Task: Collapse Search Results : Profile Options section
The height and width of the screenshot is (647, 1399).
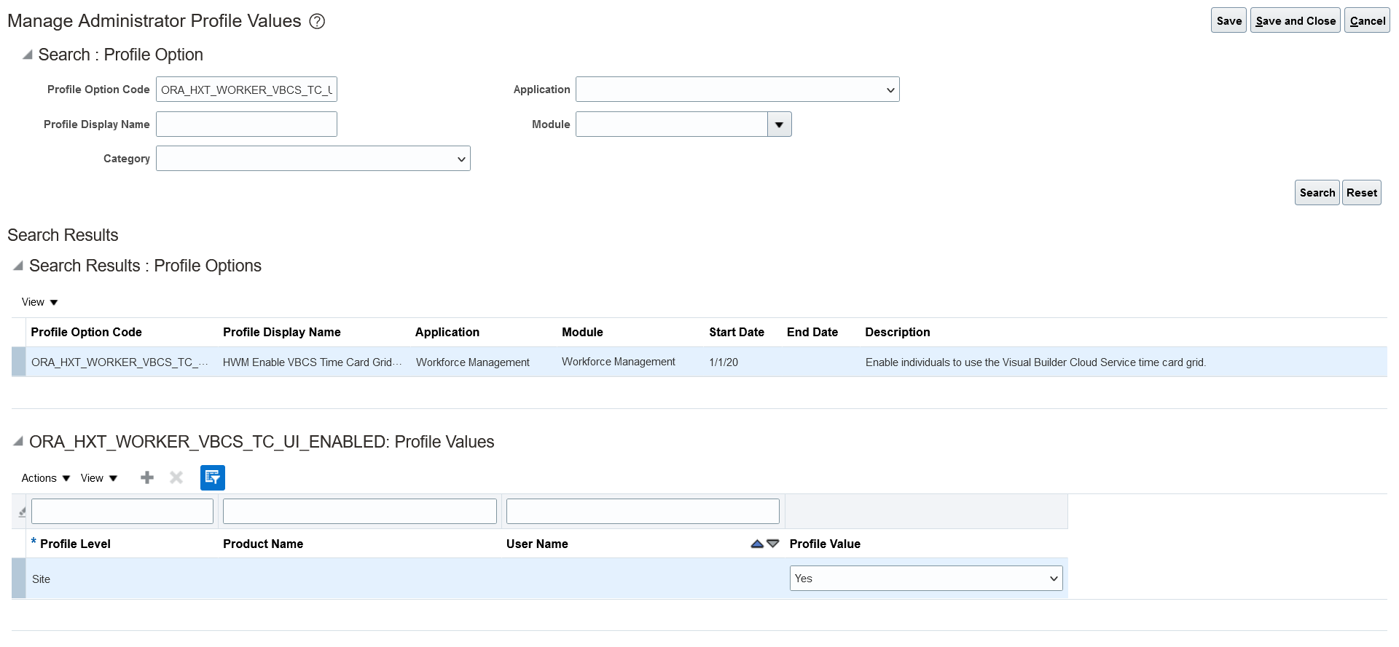Action: (x=18, y=266)
